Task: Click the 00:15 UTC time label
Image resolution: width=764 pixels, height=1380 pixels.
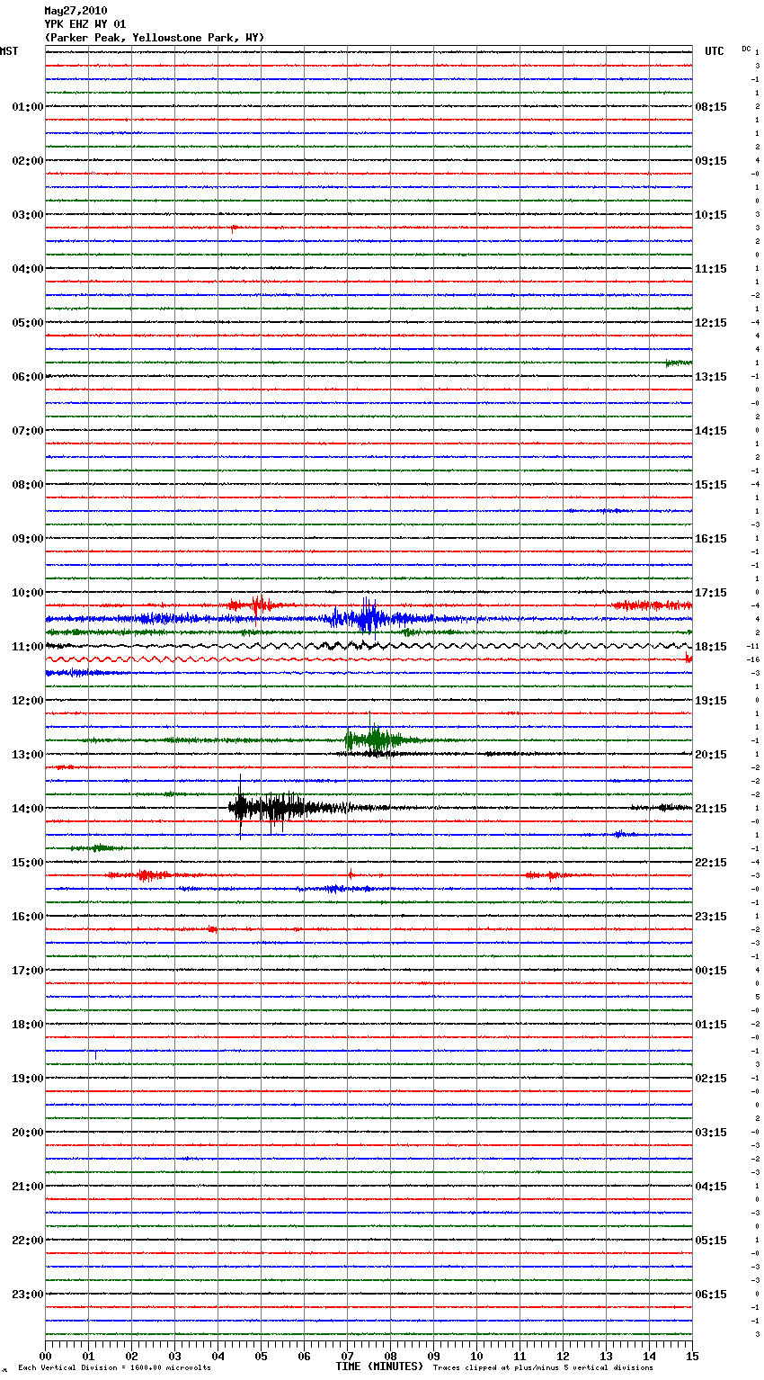Action: [711, 971]
